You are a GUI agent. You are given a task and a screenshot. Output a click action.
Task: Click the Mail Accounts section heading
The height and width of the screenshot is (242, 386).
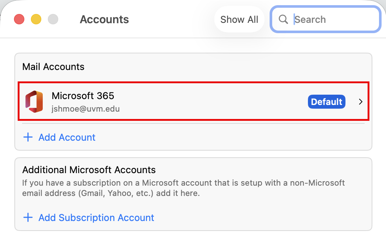pyautogui.click(x=53, y=67)
